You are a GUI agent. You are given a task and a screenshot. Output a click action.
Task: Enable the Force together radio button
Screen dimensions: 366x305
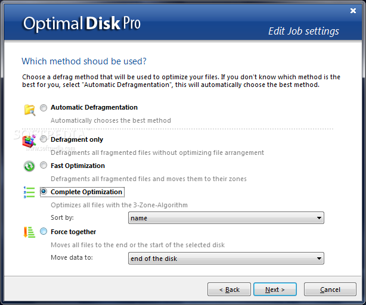pyautogui.click(x=44, y=231)
